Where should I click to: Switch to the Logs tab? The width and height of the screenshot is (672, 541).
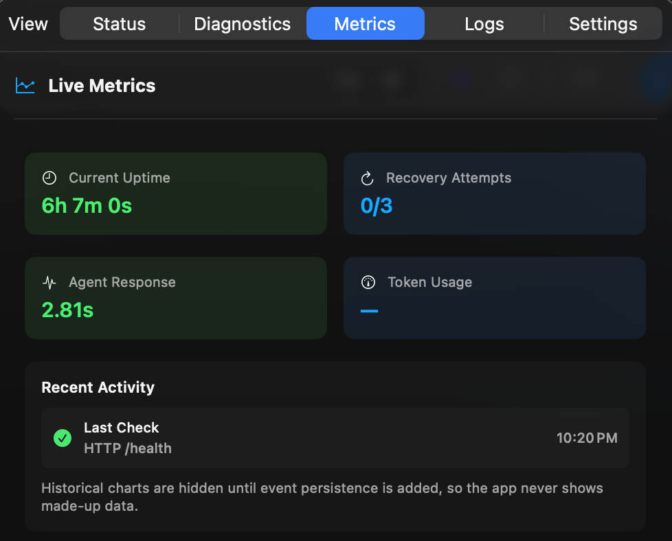coord(484,23)
